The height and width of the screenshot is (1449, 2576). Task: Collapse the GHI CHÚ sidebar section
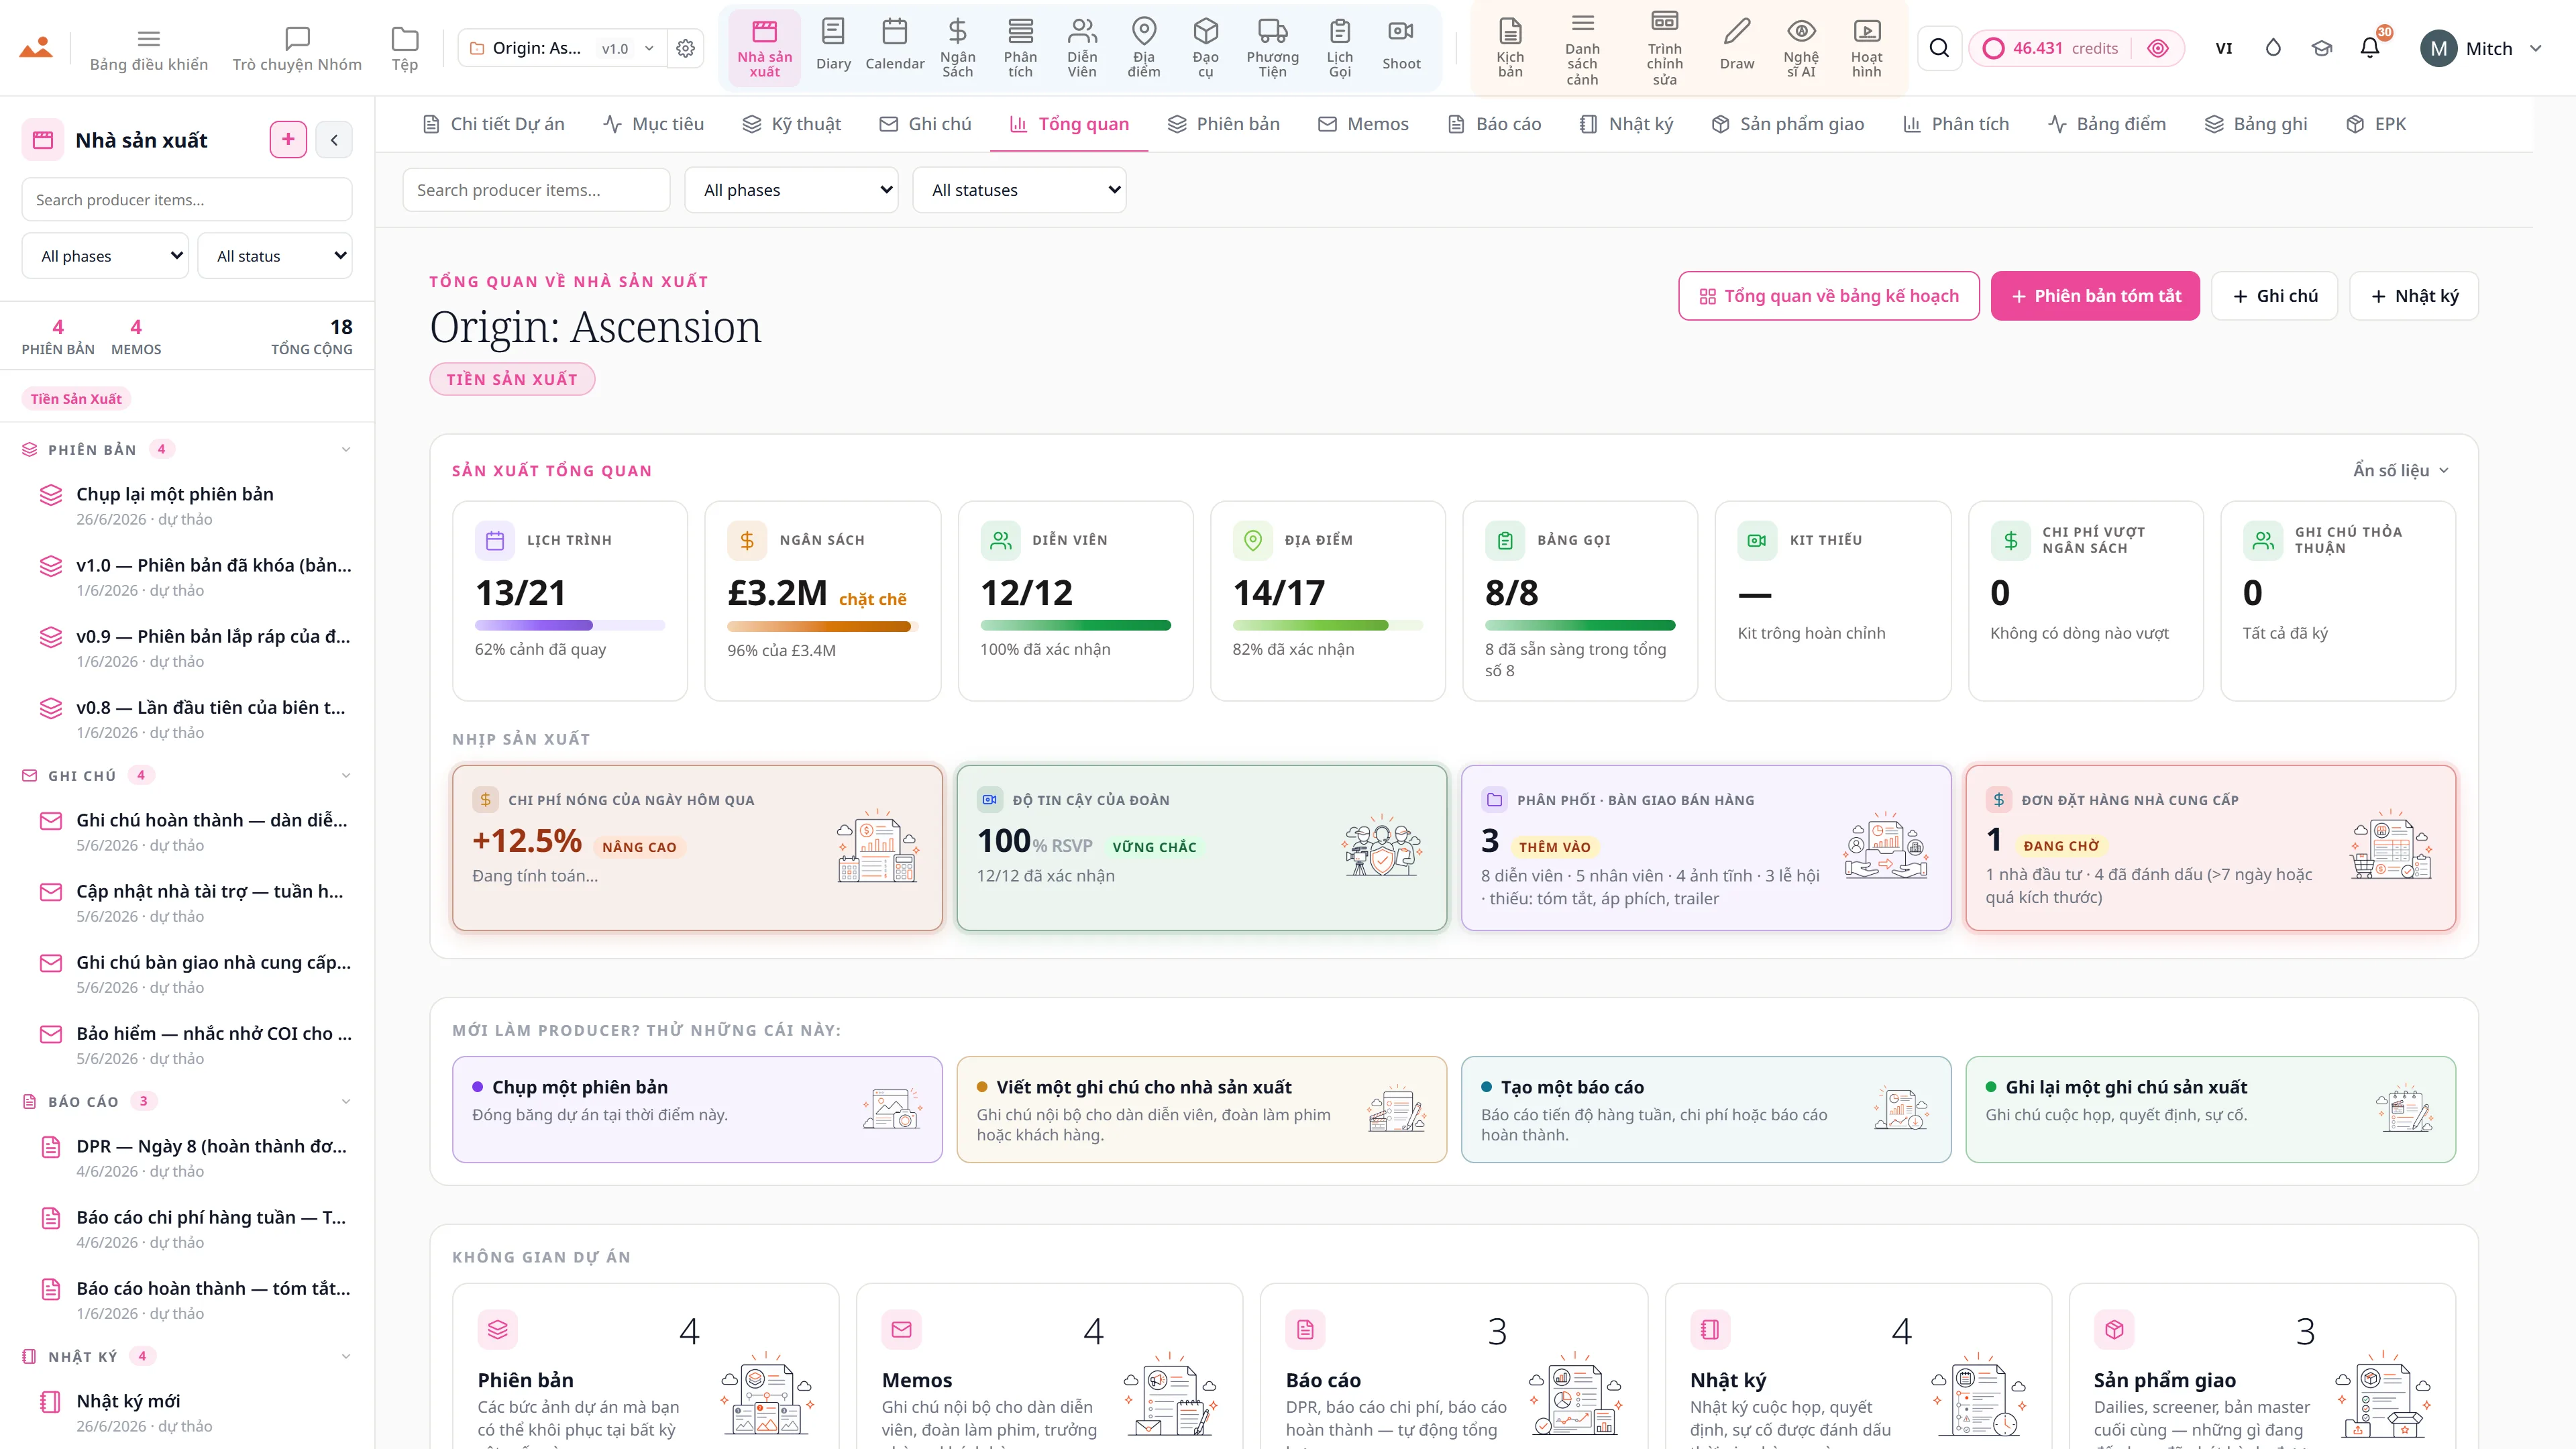click(x=346, y=775)
